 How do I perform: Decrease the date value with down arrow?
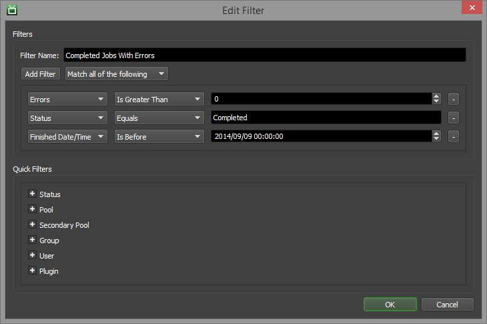click(436, 139)
